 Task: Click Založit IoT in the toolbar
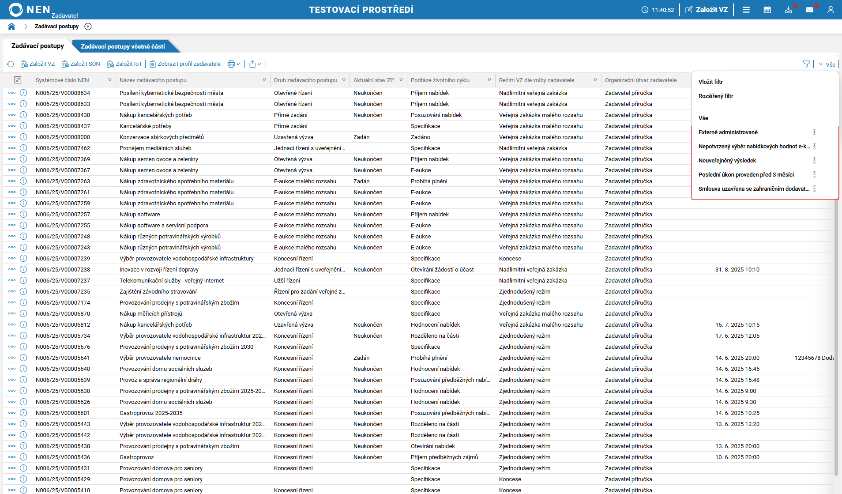point(124,64)
